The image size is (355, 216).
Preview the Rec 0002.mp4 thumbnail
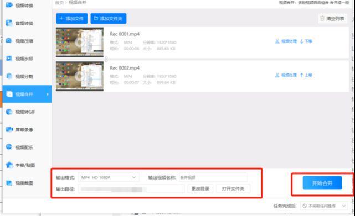80,76
